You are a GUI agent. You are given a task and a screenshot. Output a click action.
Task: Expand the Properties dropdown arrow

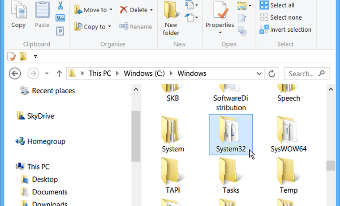point(220,33)
